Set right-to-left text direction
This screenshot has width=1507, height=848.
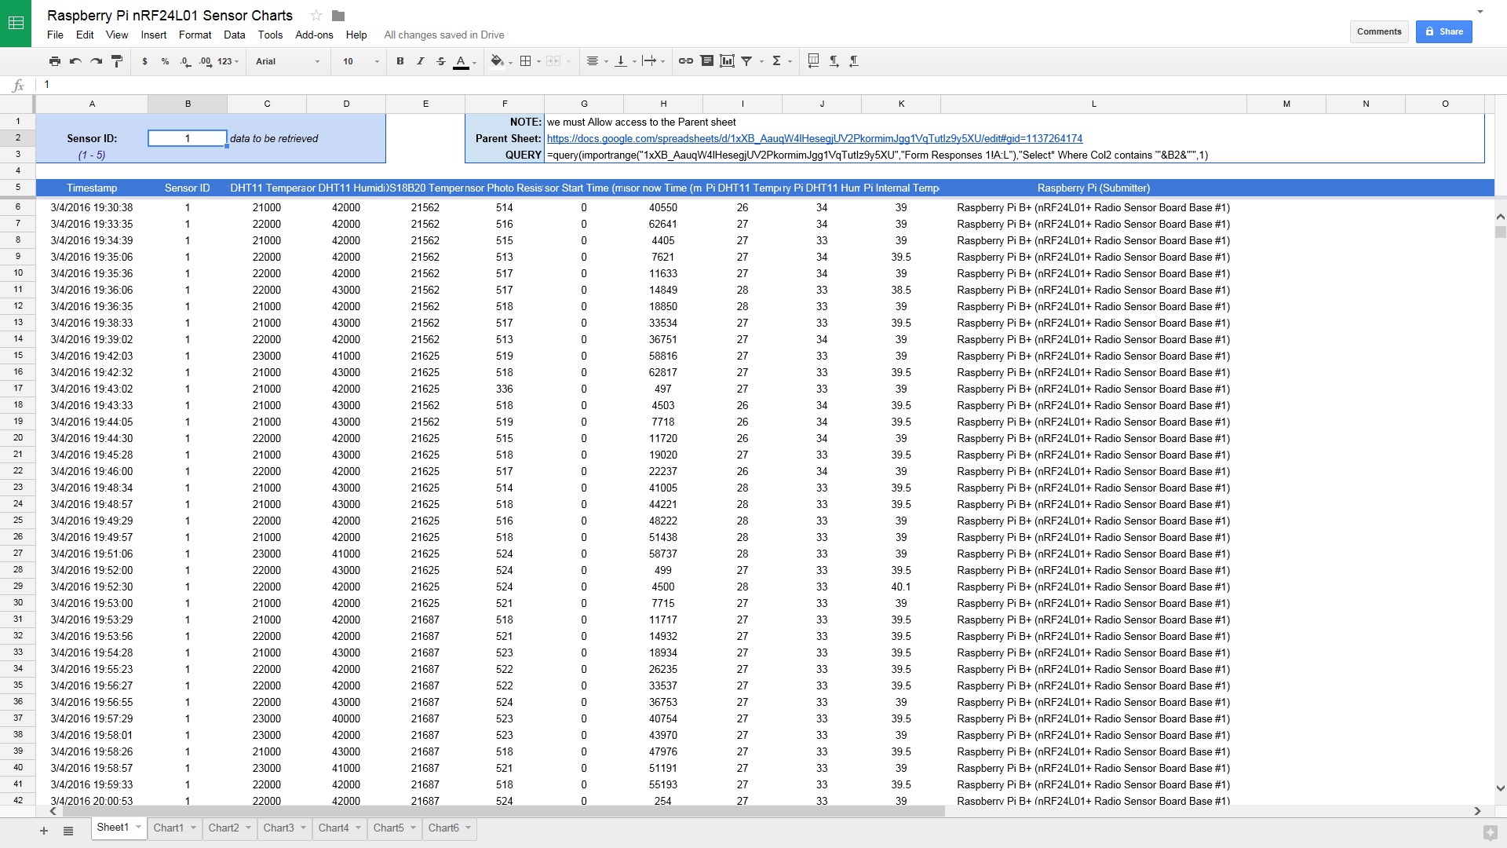[x=854, y=61]
